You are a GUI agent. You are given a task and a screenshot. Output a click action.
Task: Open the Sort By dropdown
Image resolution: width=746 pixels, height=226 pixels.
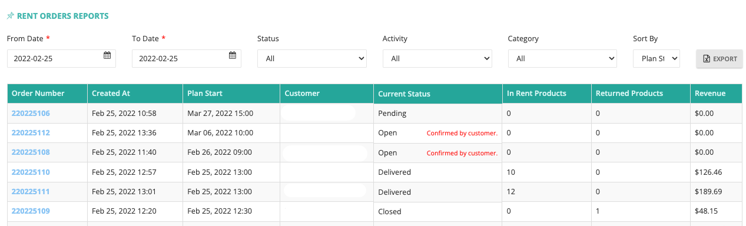click(657, 58)
